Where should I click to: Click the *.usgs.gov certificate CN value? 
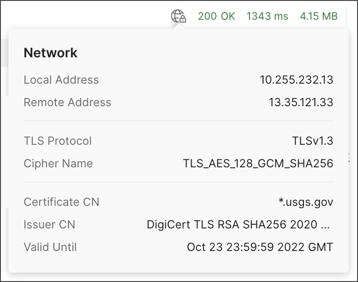pyautogui.click(x=306, y=202)
